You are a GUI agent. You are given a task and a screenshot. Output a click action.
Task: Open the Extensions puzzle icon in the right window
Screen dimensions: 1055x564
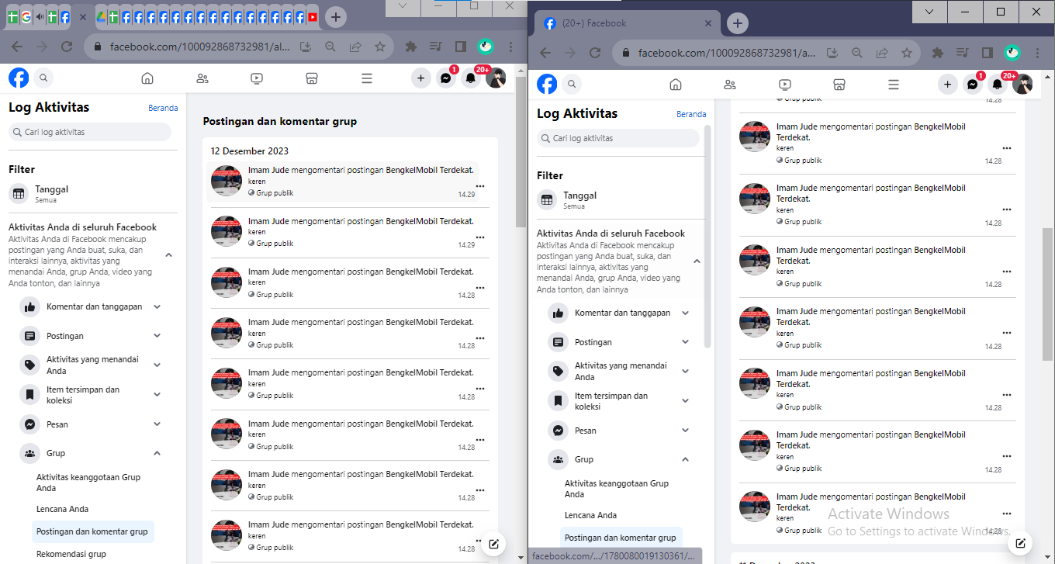tap(937, 53)
